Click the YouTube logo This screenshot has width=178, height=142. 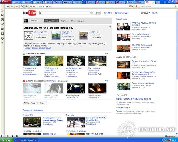pos(29,13)
